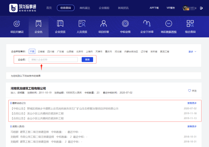This screenshot has width=209, height=147.
Task: Click the 组合查询 grid icon
Action: click(190, 24)
